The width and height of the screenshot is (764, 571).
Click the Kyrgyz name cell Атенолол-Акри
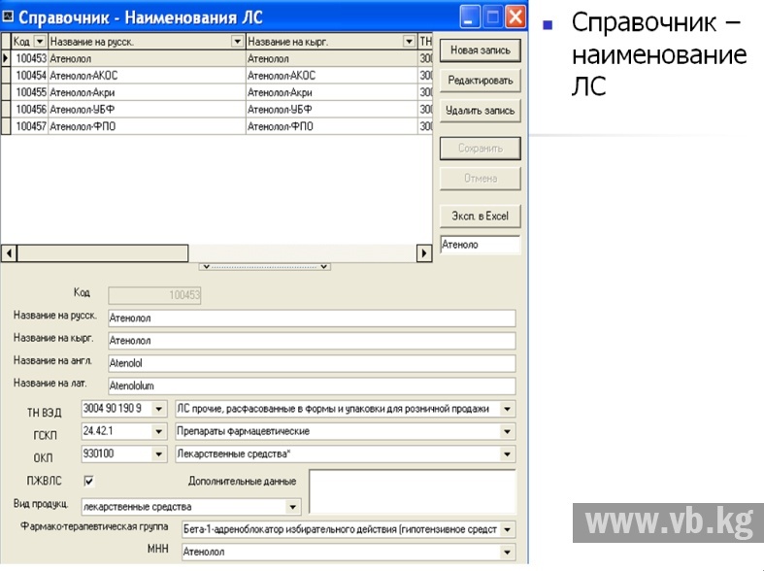[331, 92]
